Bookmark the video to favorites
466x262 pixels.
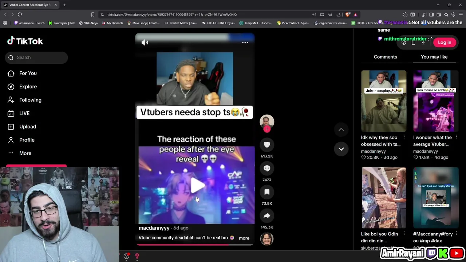click(267, 192)
